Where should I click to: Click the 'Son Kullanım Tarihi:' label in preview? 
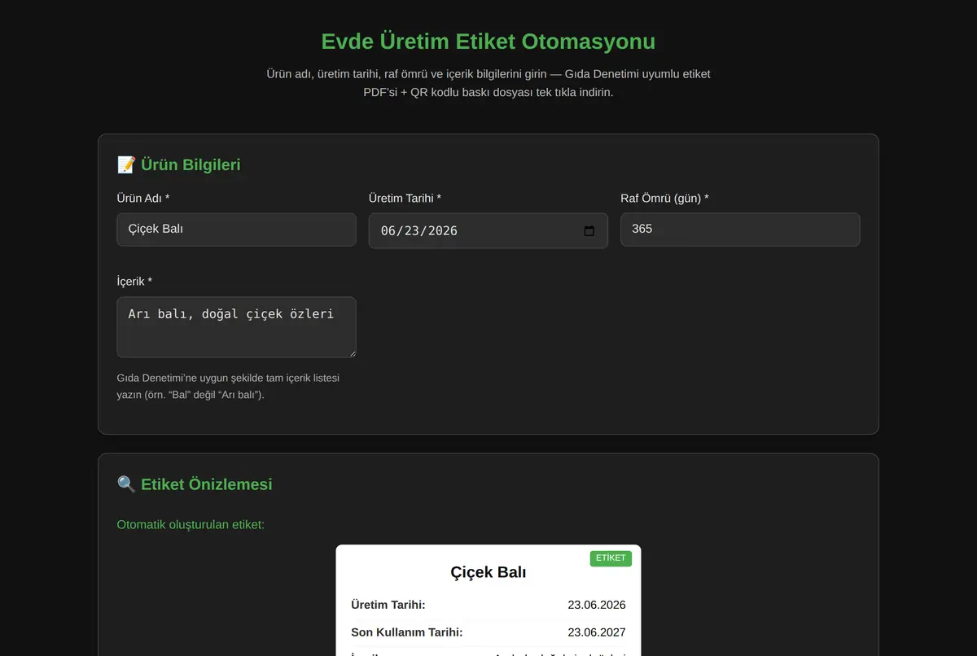[407, 632]
